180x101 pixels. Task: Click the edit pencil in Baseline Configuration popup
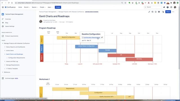pos(102,37)
